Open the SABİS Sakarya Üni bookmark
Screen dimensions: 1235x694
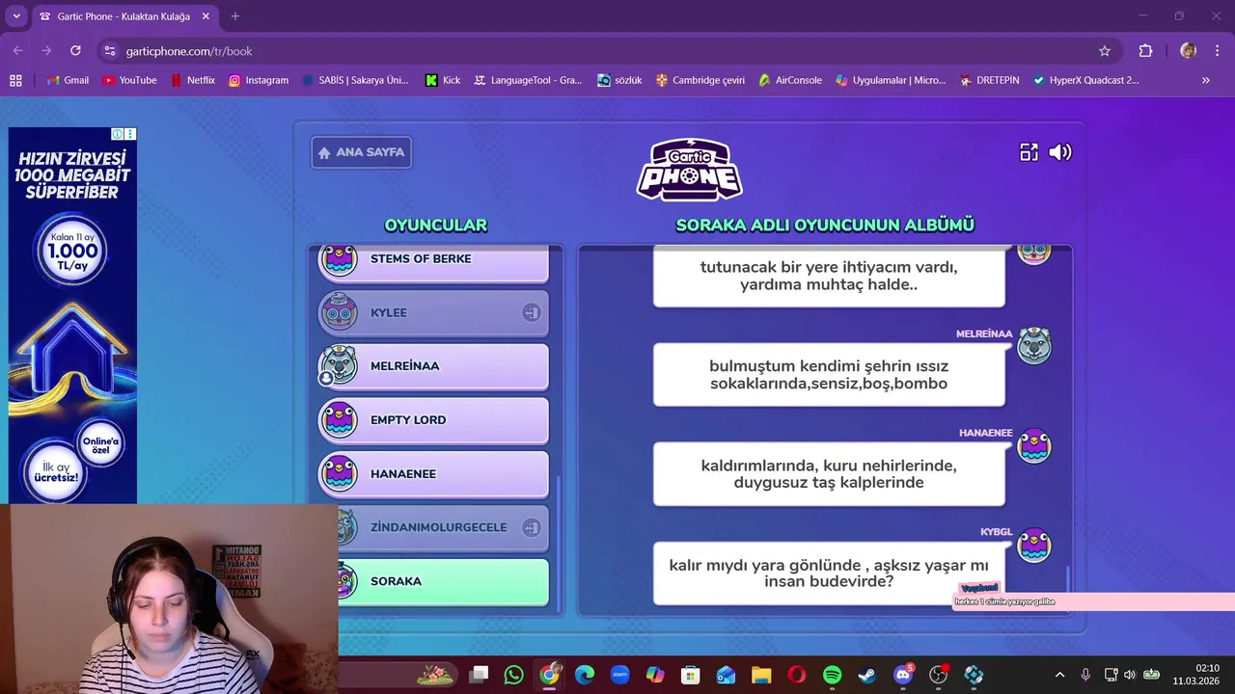click(355, 80)
